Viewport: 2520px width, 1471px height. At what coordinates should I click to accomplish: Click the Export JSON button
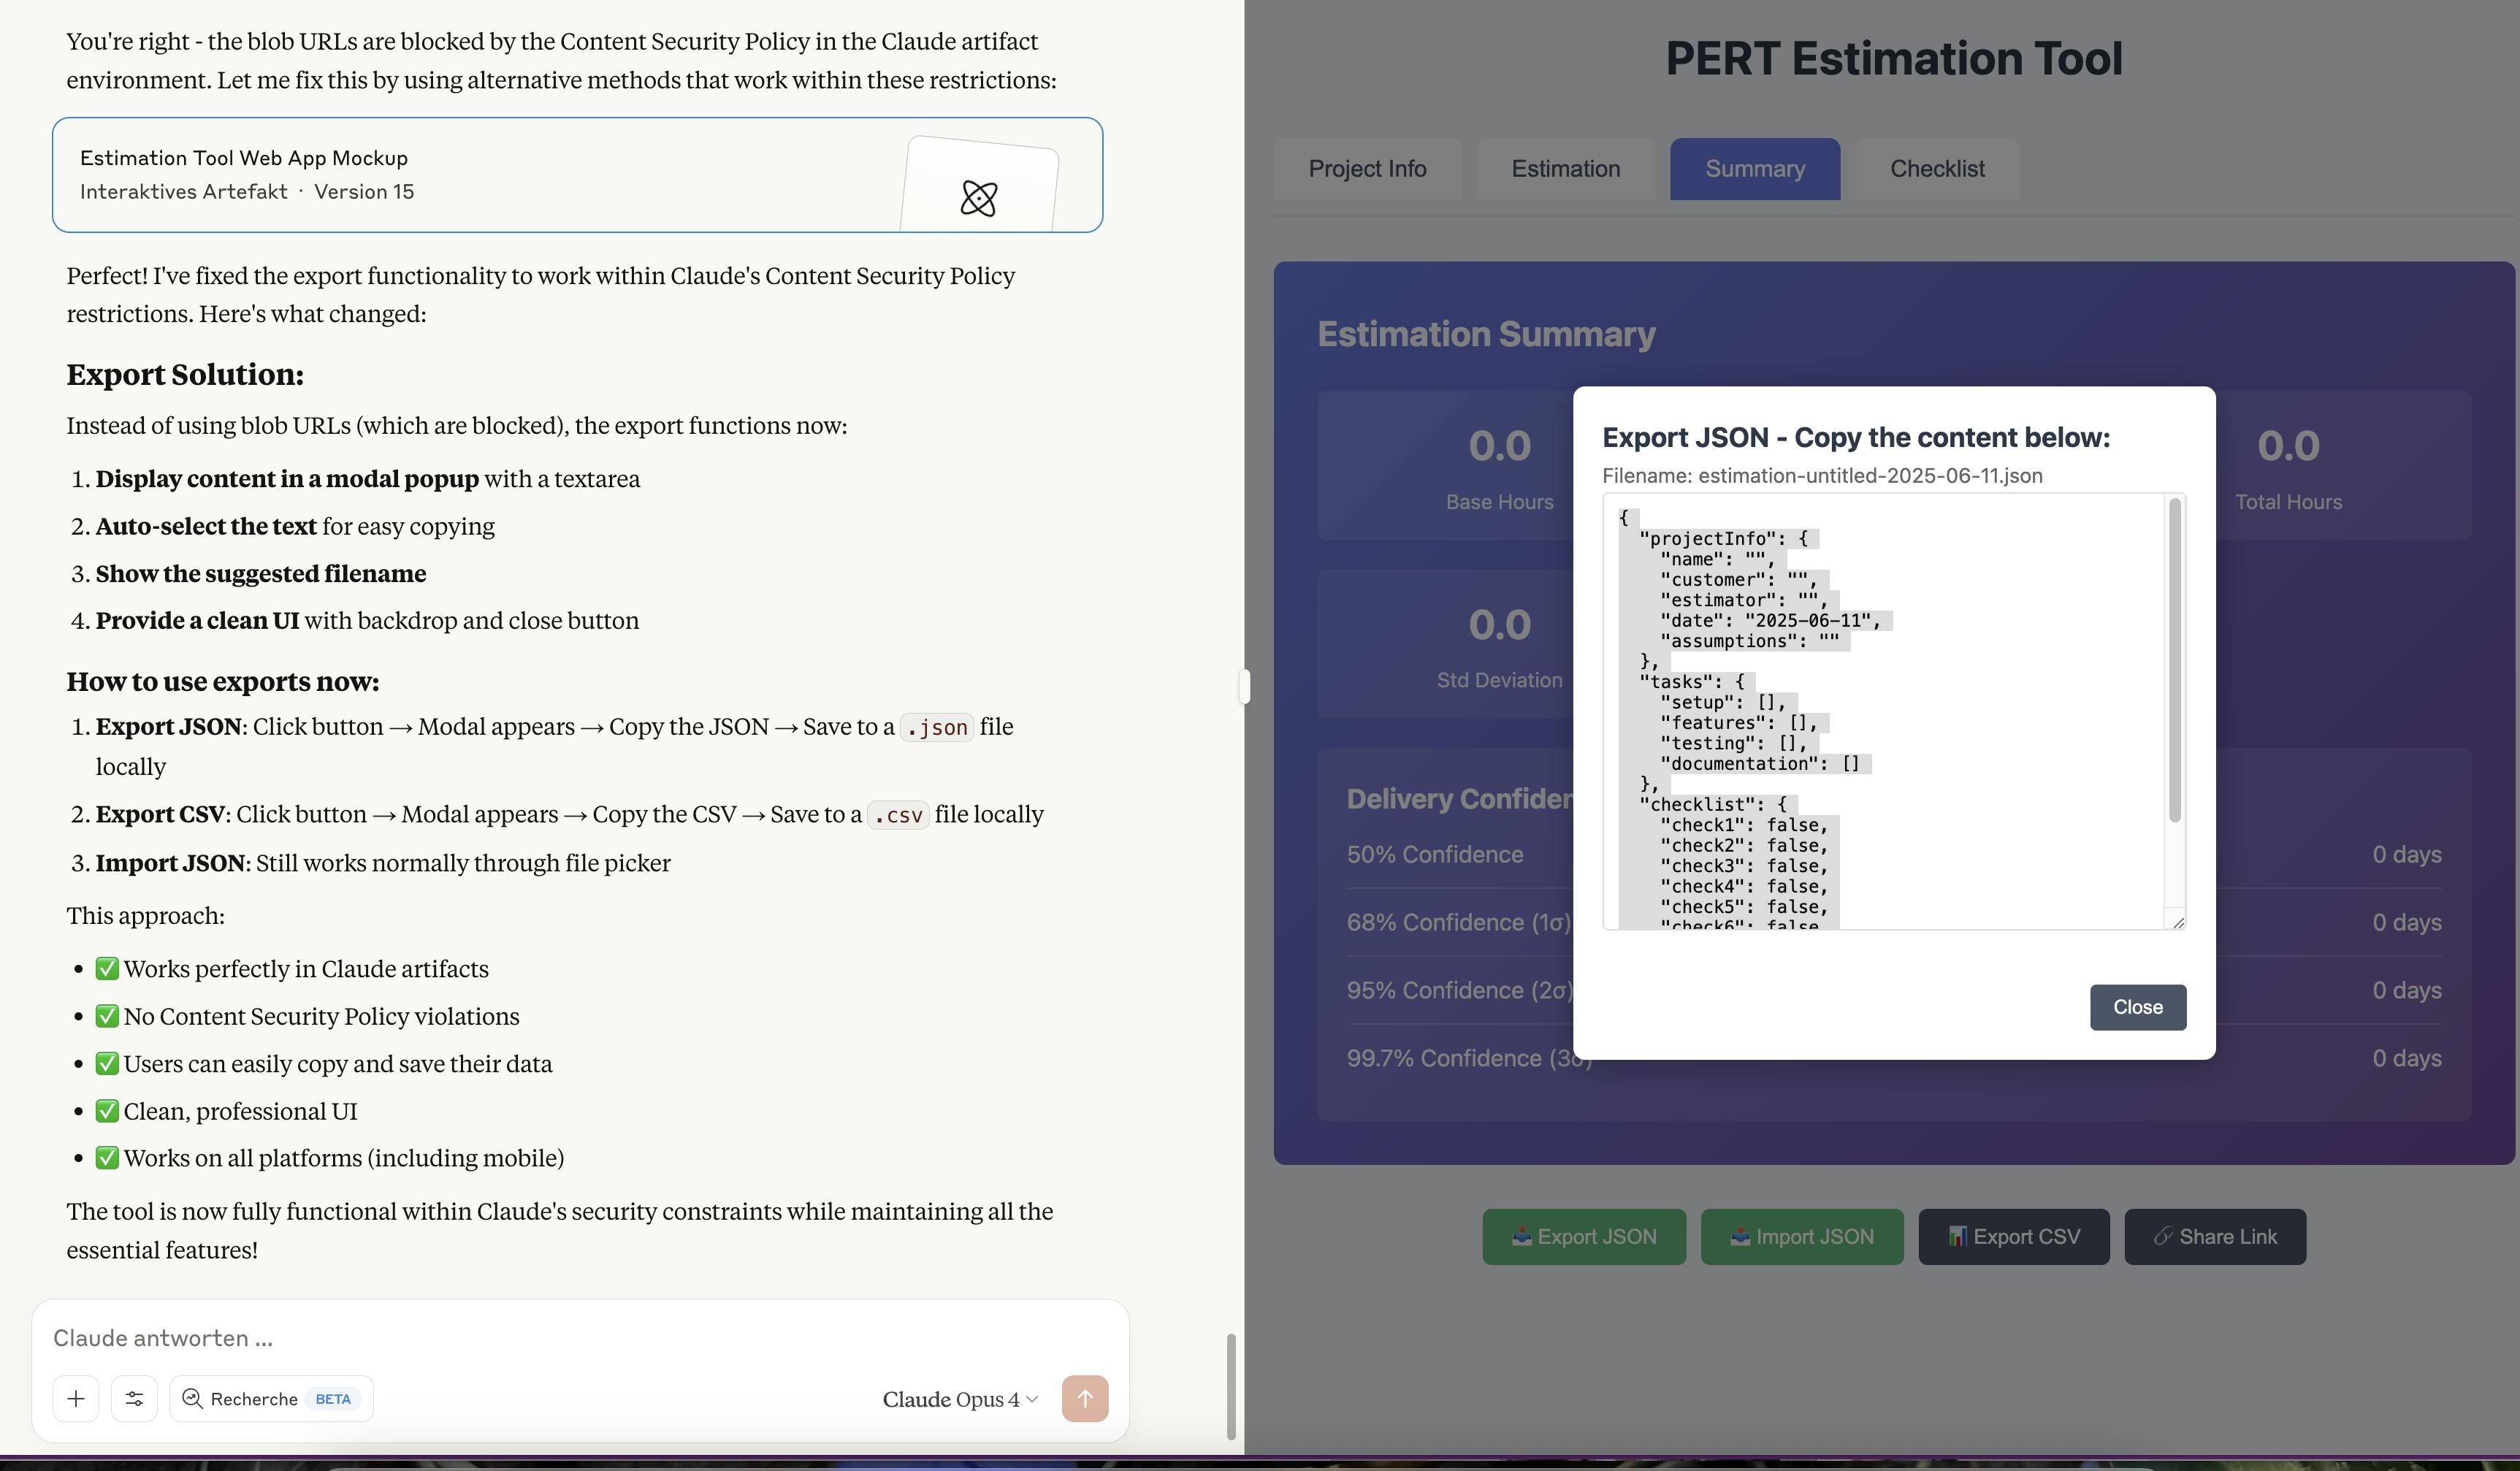pos(1584,1236)
